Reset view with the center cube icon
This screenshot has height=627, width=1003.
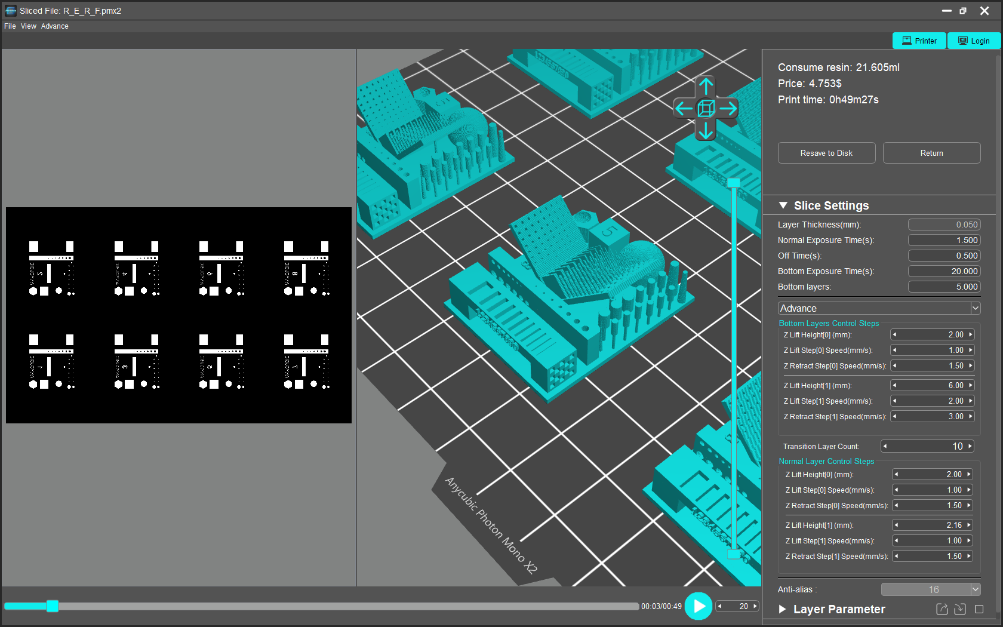click(706, 109)
